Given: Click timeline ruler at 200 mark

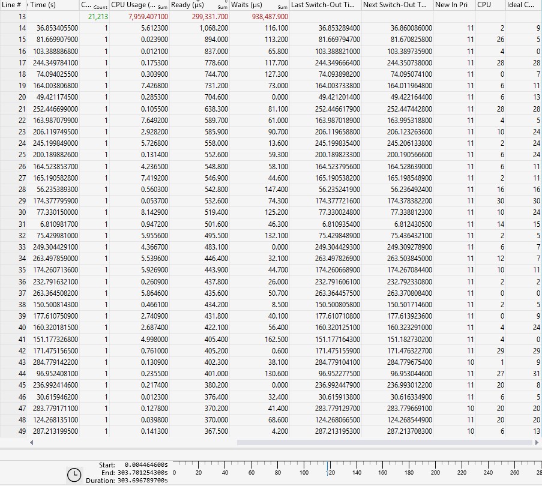Looking at the screenshot, I should (435, 473).
